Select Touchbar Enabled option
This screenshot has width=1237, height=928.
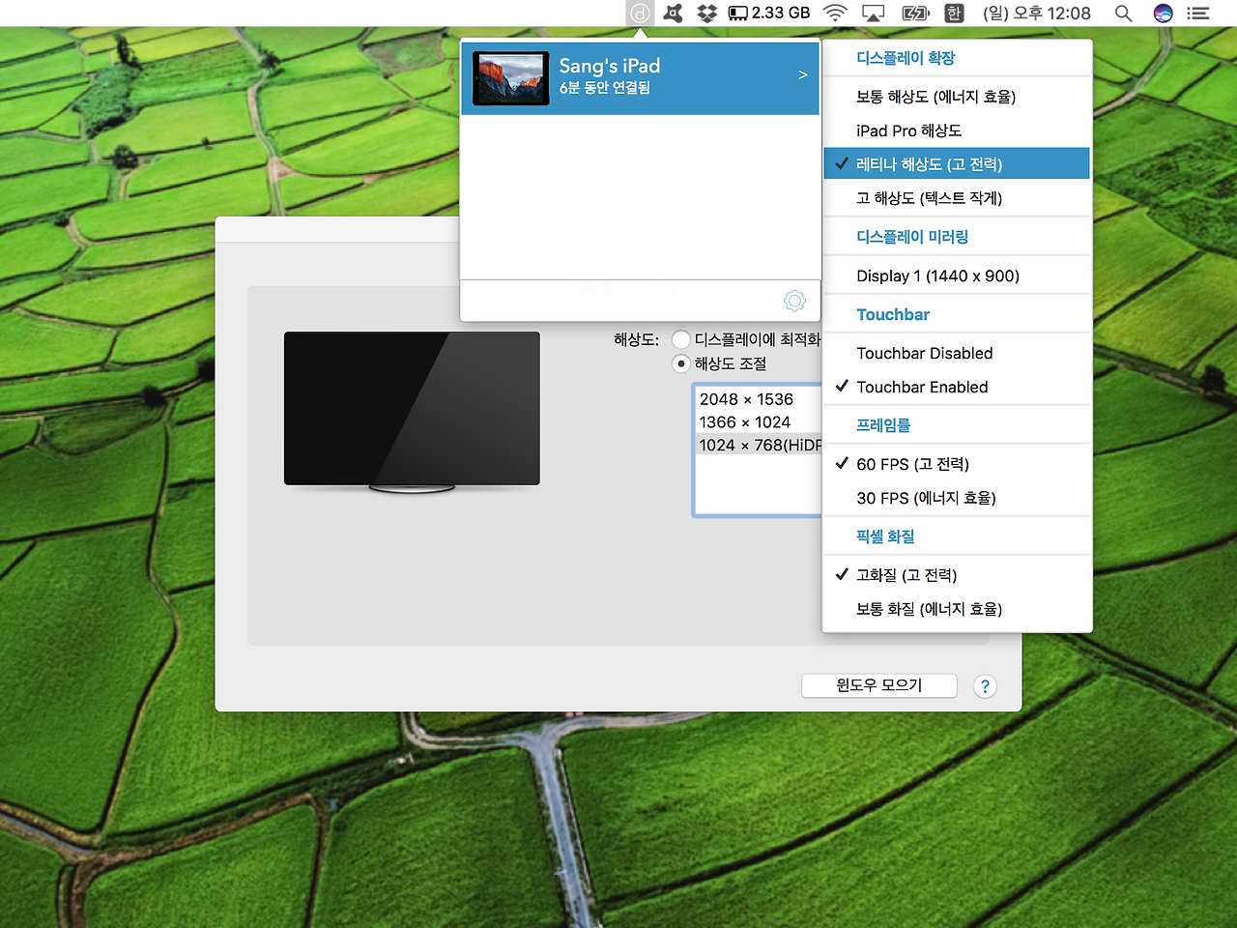click(957, 387)
